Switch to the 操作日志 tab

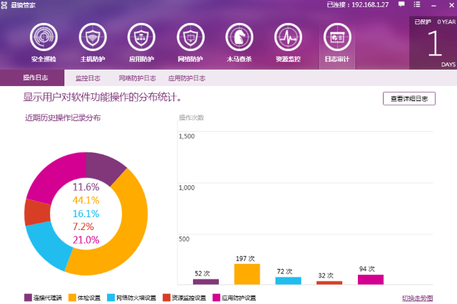[35, 78]
